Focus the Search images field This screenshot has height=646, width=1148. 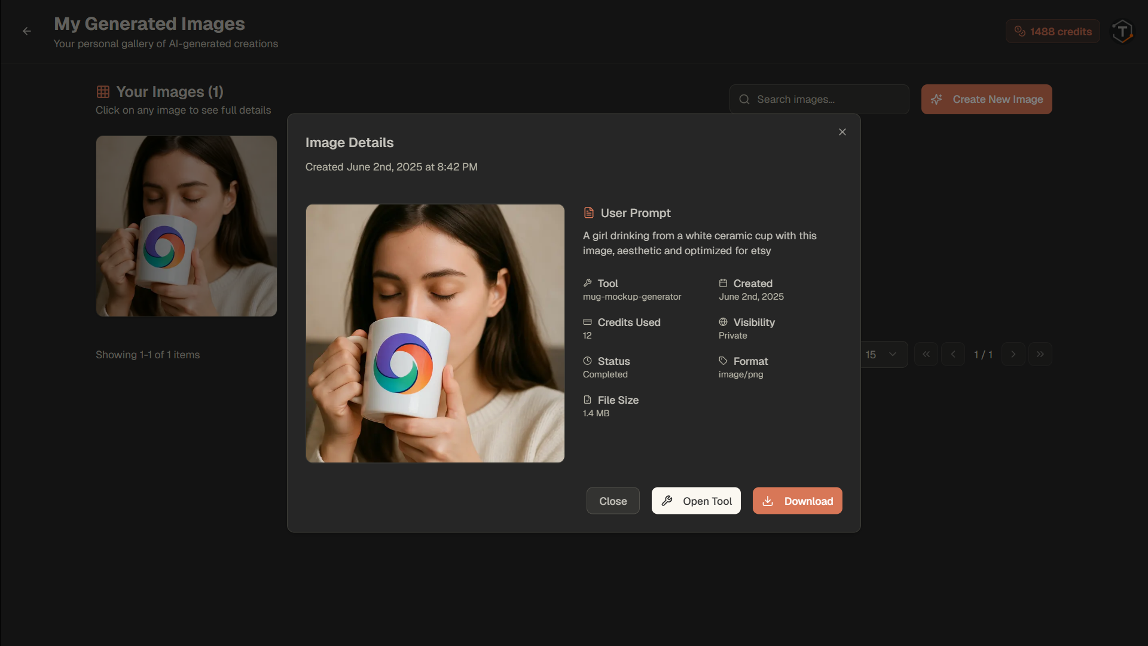pos(819,99)
